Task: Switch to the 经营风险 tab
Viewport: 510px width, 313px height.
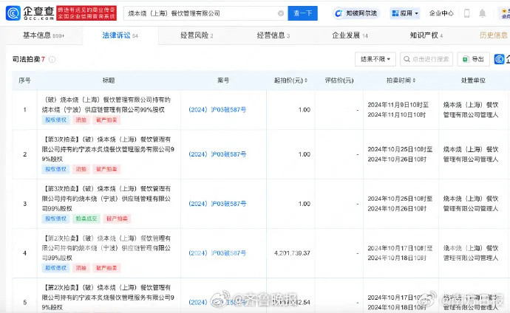Action: pyautogui.click(x=196, y=35)
